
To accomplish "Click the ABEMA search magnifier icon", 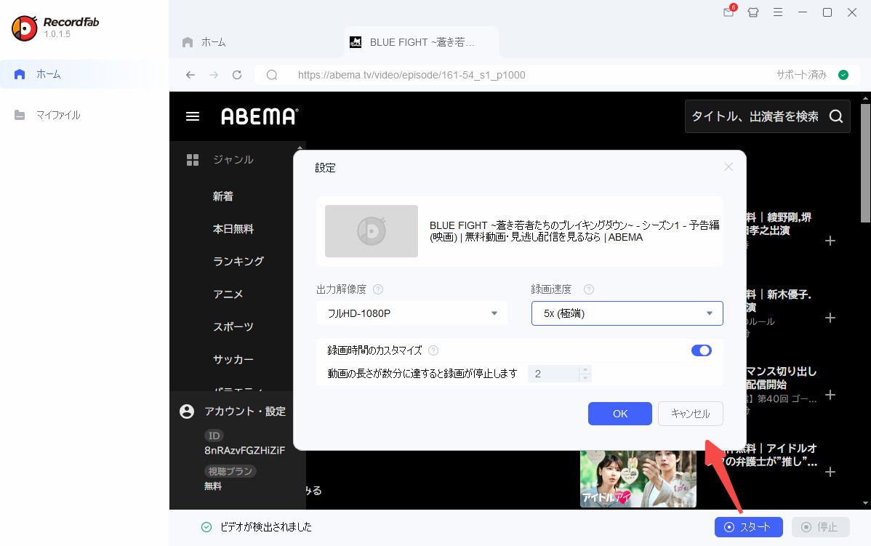I will point(836,116).
